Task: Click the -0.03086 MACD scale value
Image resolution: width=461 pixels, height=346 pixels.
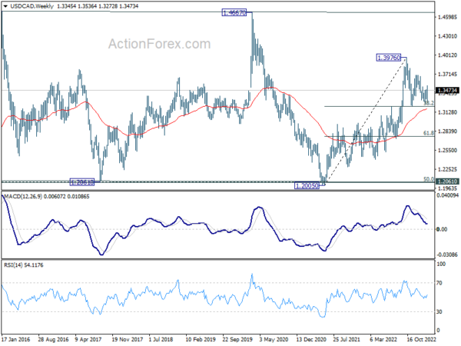Action: [x=447, y=255]
